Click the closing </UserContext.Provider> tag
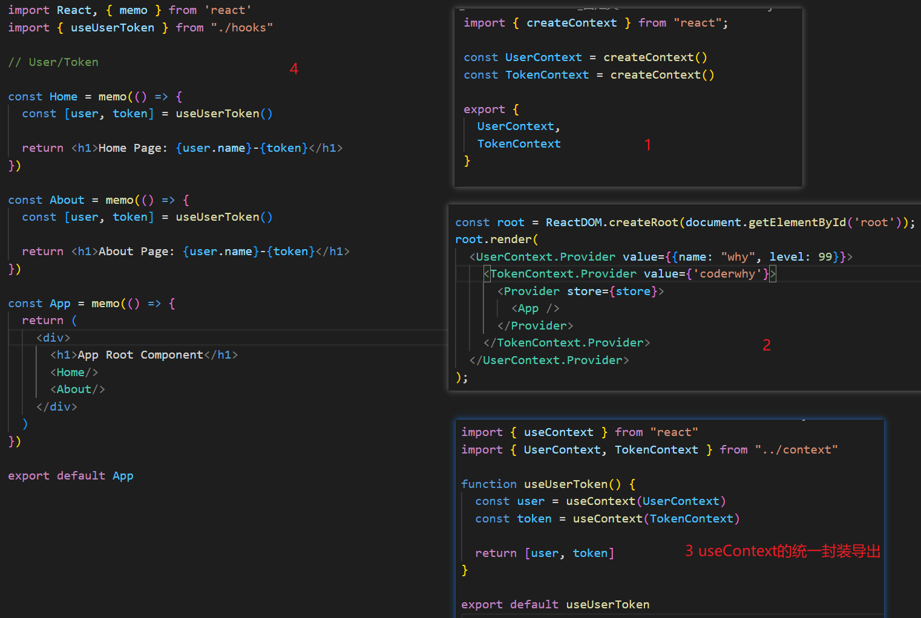This screenshot has width=921, height=618. coord(549,360)
